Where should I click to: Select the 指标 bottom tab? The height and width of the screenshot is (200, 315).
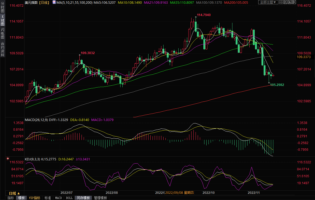(11, 198)
